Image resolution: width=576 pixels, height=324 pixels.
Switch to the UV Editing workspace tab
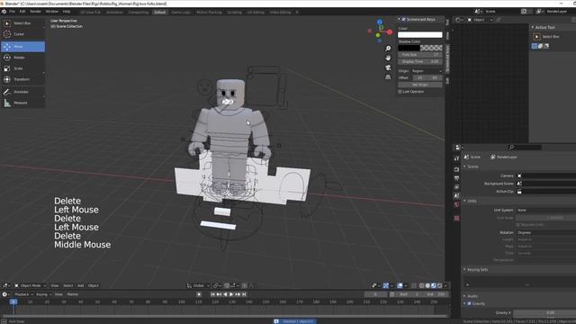pos(256,13)
